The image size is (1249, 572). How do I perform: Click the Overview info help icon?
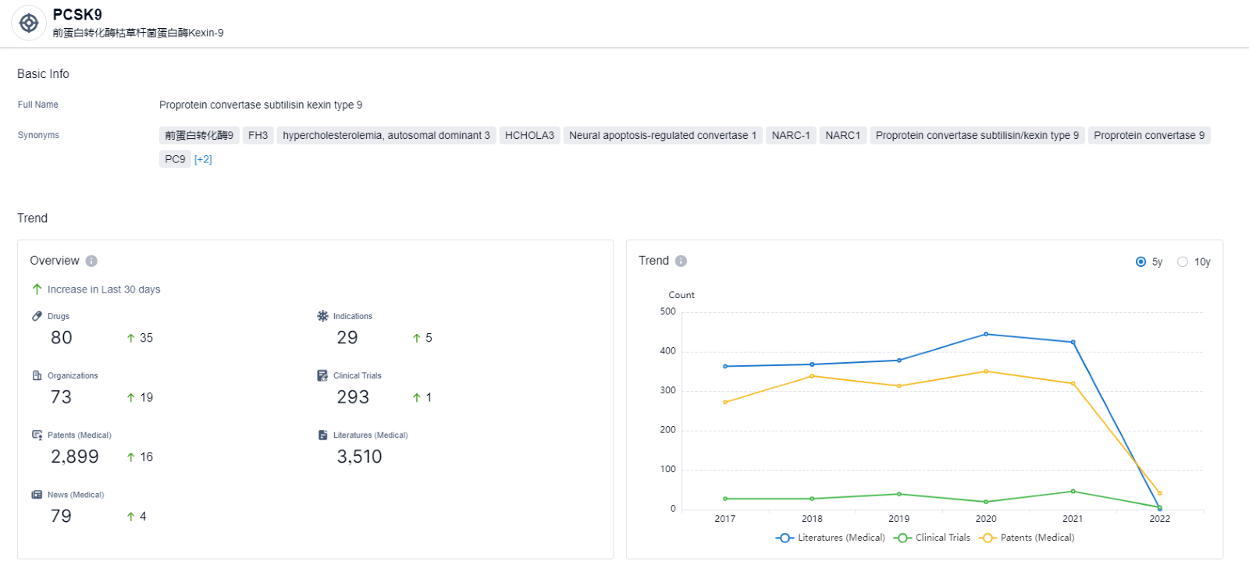[x=91, y=261]
